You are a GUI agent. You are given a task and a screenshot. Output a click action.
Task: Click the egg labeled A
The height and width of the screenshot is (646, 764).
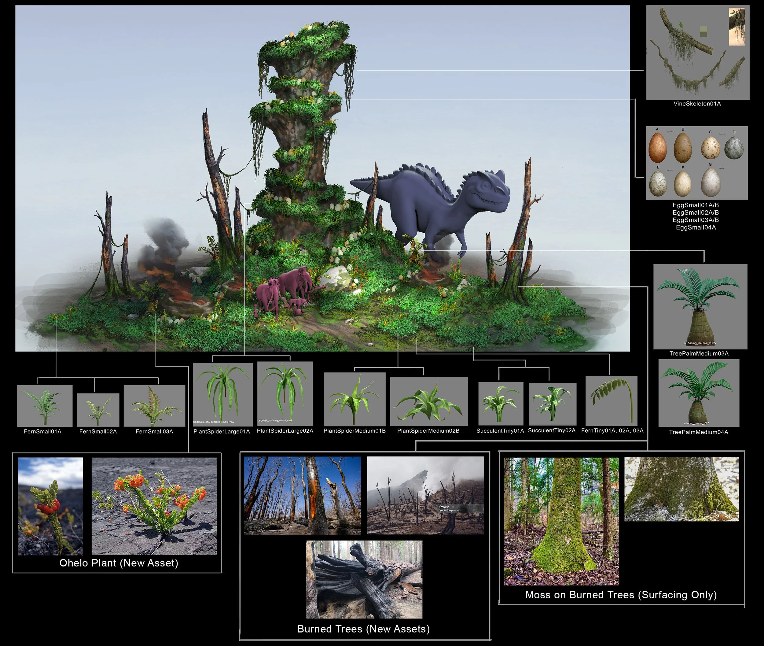pyautogui.click(x=657, y=148)
